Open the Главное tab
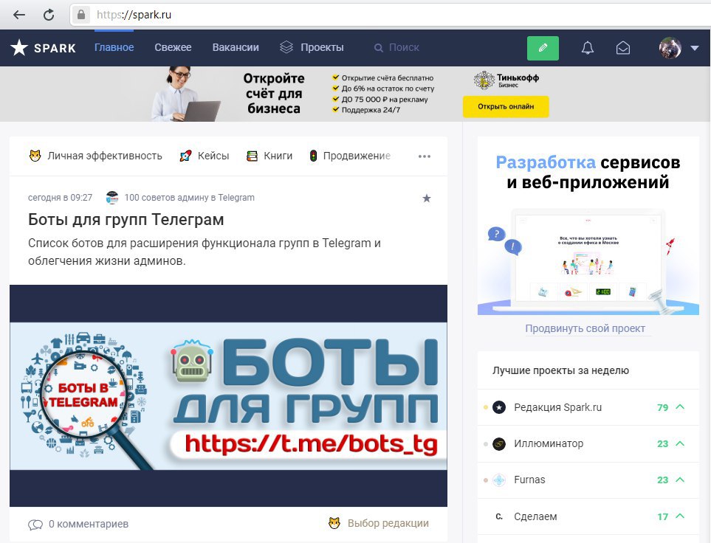711x543 pixels. [114, 48]
